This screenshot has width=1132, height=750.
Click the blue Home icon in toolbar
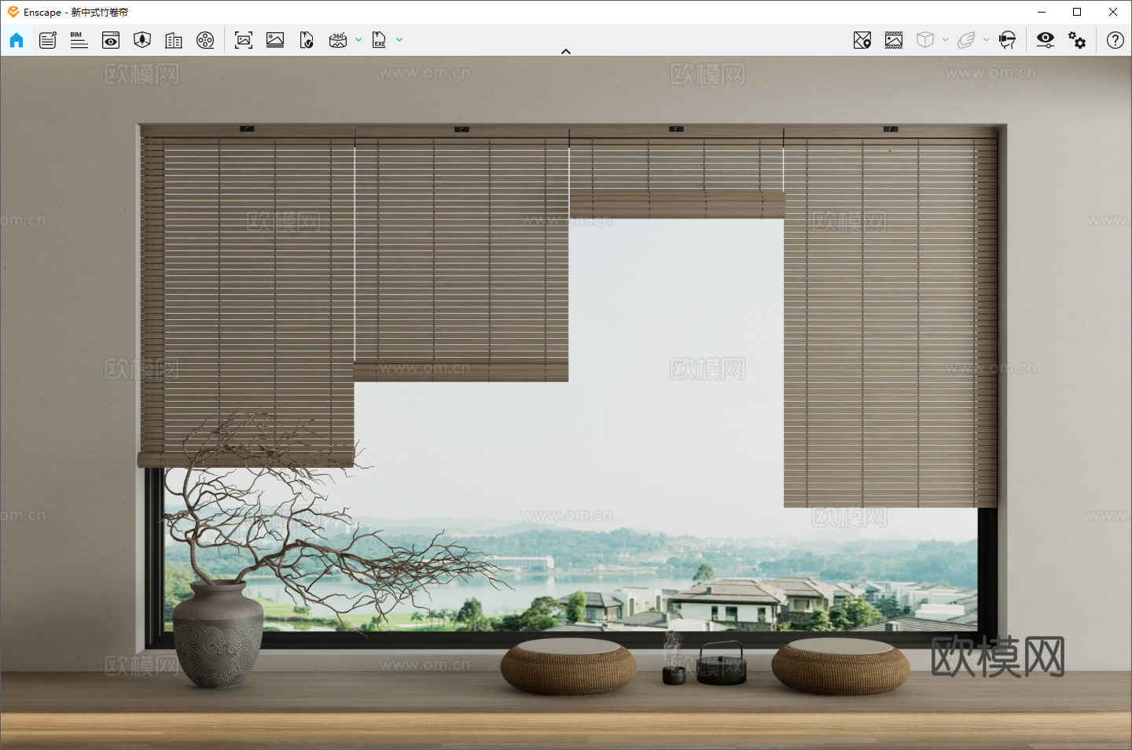pos(17,40)
